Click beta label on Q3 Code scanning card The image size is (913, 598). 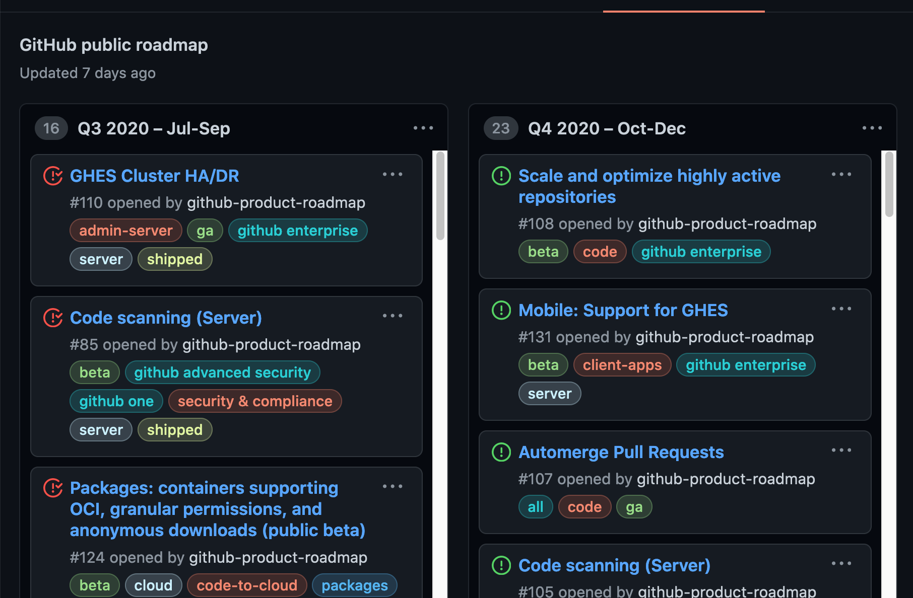(95, 372)
